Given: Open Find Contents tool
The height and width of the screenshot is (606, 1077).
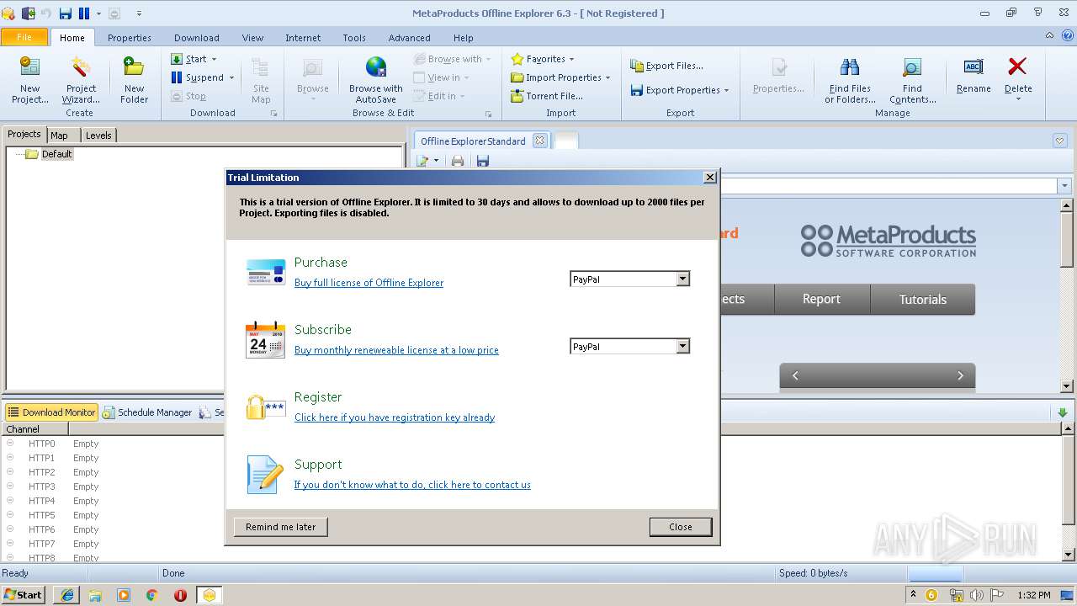Looking at the screenshot, I should tap(912, 81).
